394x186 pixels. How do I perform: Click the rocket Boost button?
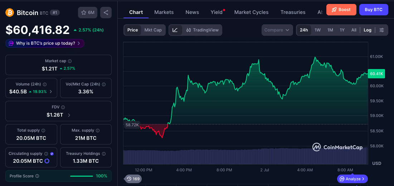[x=341, y=10]
